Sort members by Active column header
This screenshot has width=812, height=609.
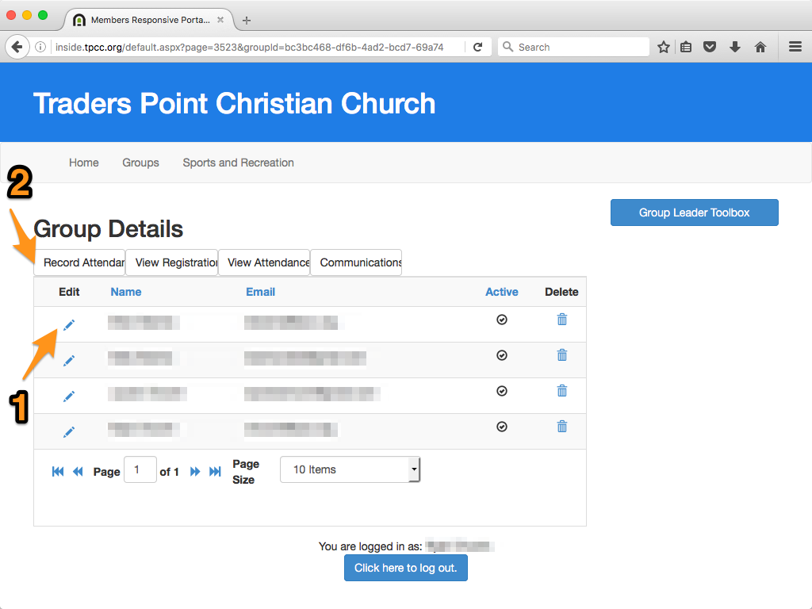tap(502, 292)
